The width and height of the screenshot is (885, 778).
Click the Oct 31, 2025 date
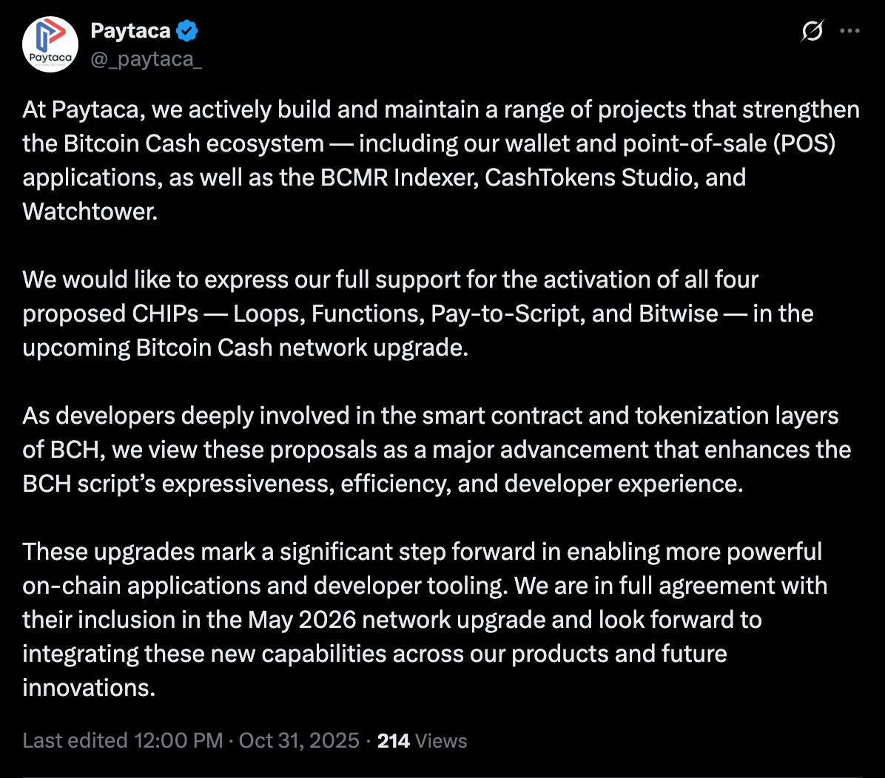point(299,740)
